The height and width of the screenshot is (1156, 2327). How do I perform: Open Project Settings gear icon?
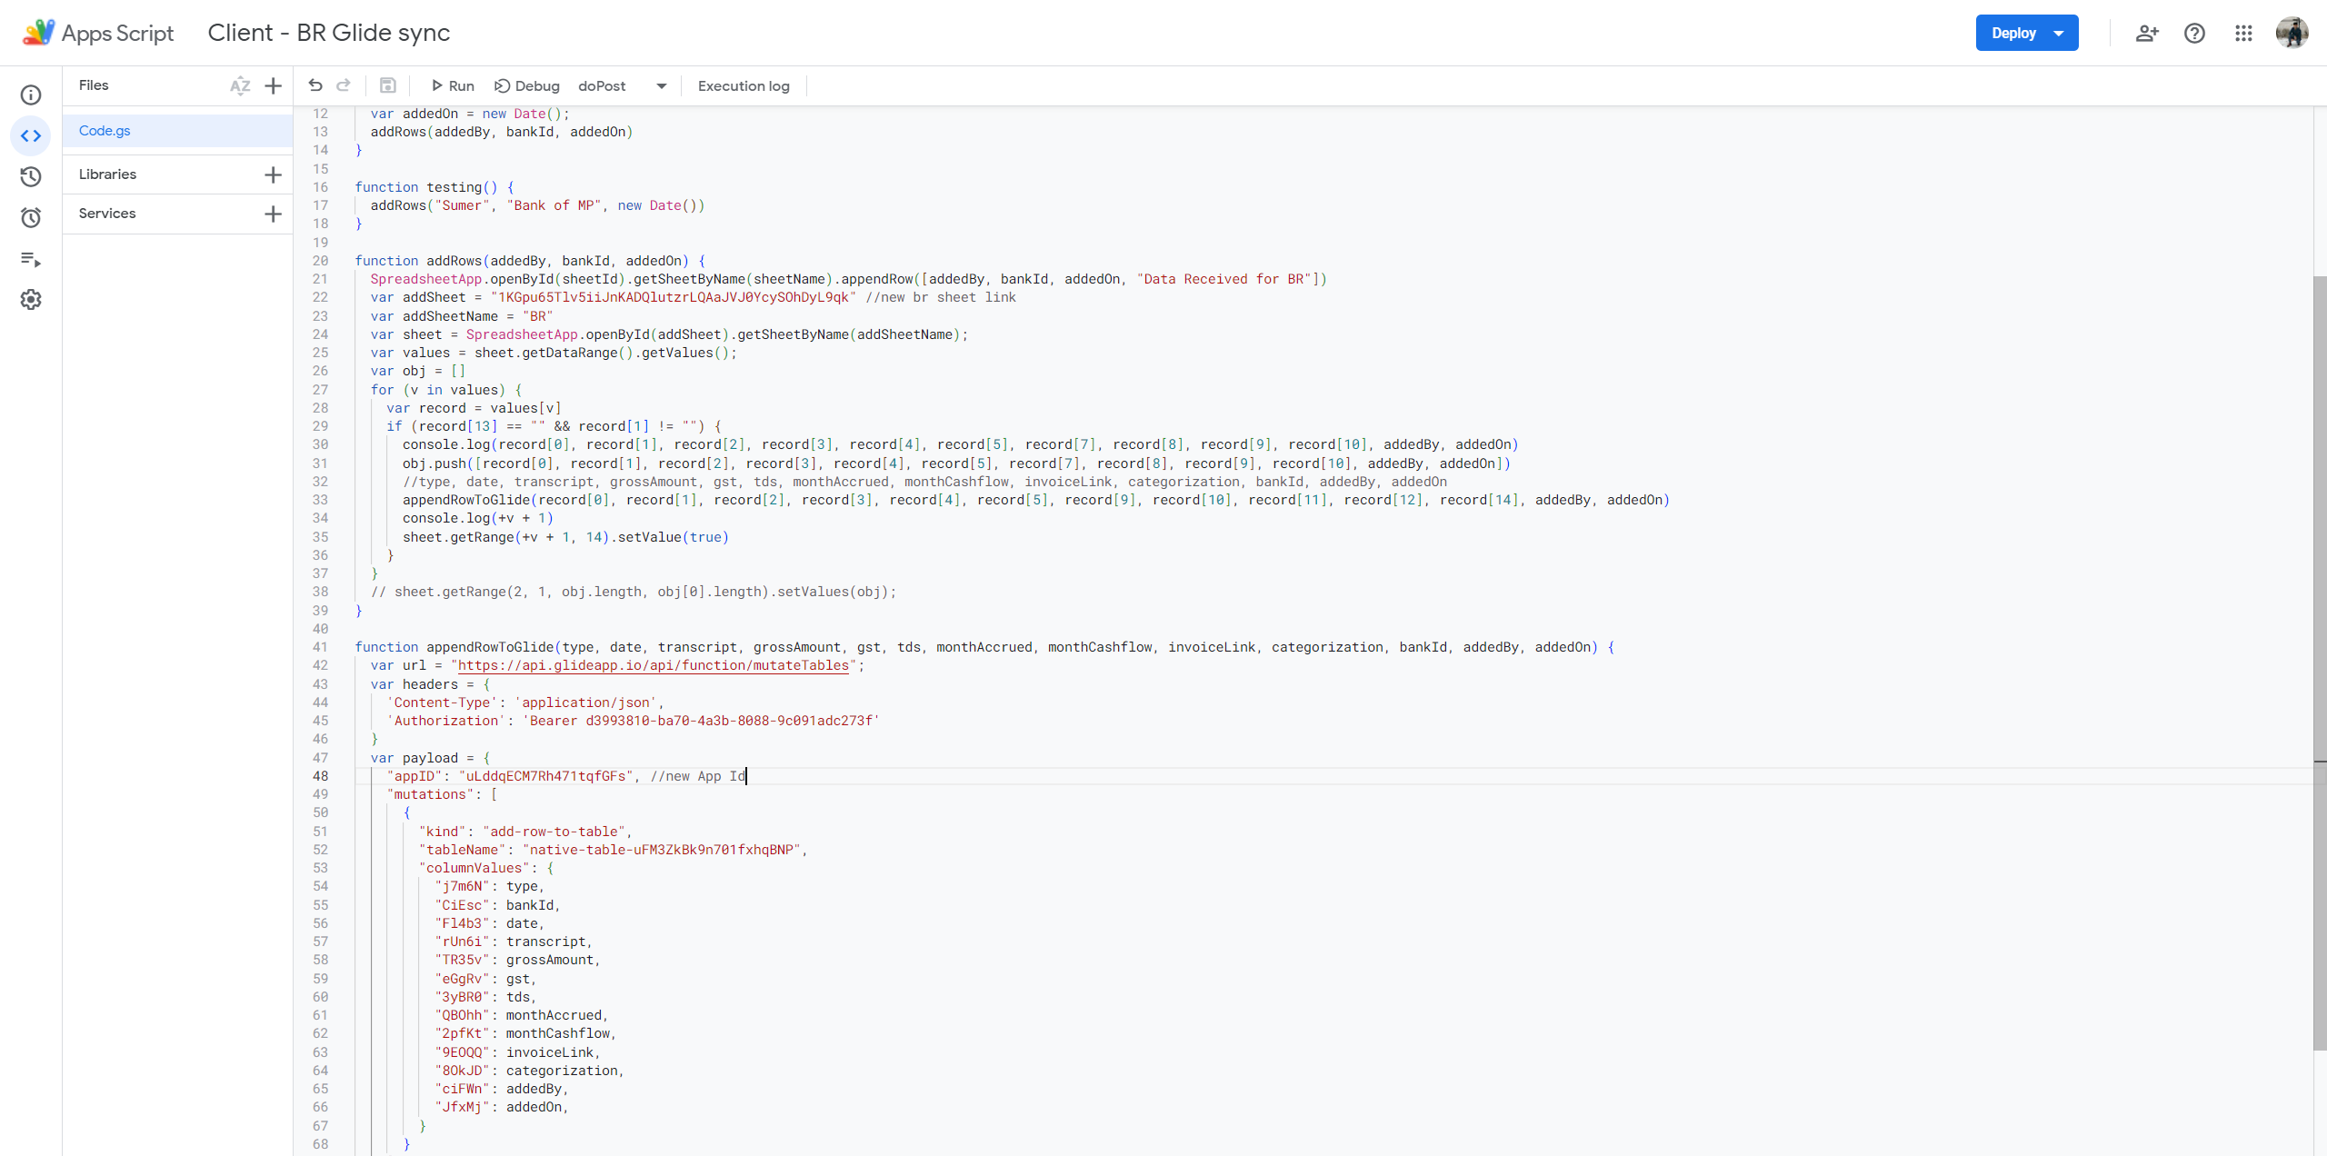(31, 300)
